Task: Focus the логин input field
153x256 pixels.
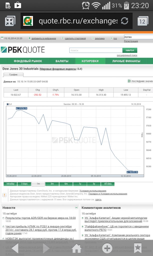Action: [x=138, y=37]
